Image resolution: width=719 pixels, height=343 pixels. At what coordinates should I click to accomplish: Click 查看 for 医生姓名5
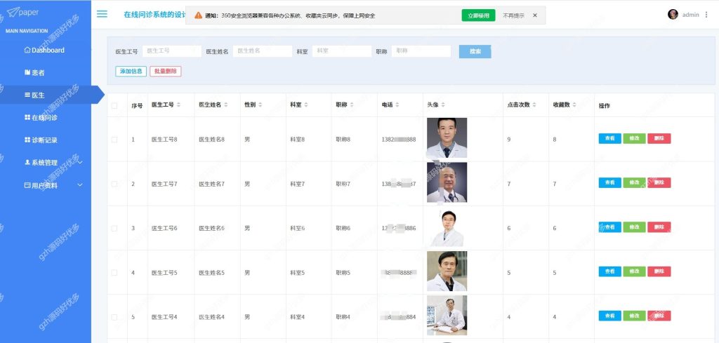coord(610,271)
